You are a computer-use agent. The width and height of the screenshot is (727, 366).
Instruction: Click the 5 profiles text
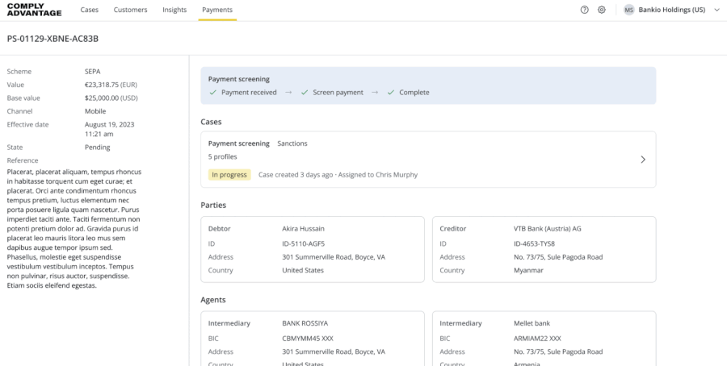[223, 157]
